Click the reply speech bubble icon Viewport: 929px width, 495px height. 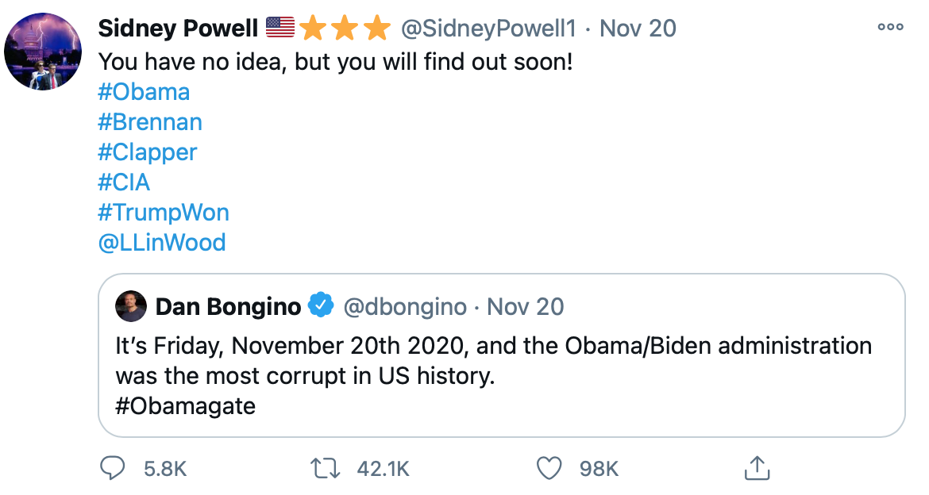tap(114, 468)
